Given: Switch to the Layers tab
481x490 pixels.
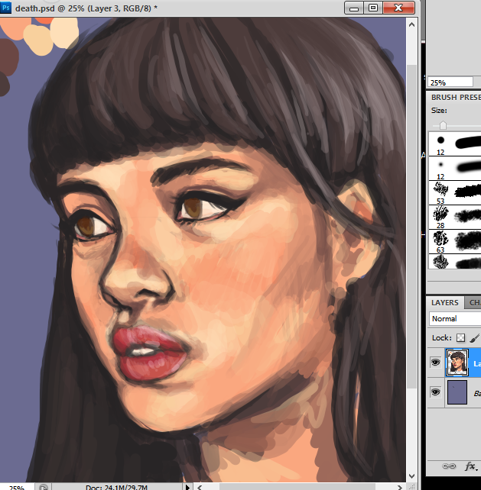Looking at the screenshot, I should (444, 302).
